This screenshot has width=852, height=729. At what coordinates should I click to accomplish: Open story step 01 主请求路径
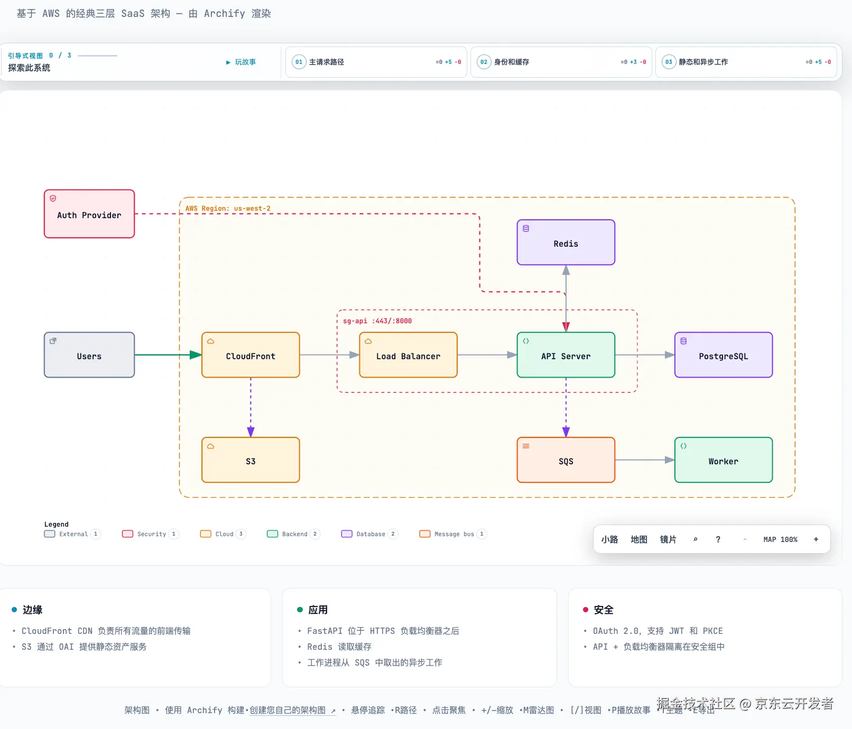tap(376, 62)
